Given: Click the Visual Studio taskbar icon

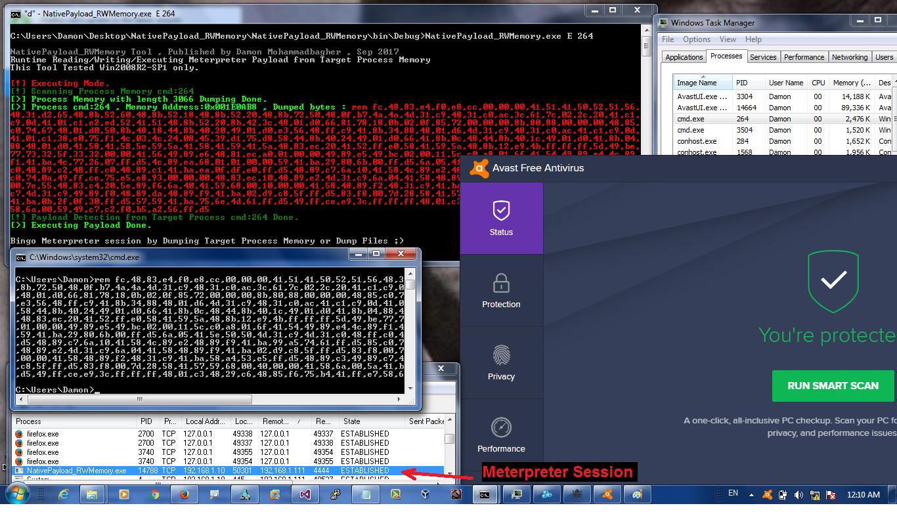Looking at the screenshot, I should click(305, 494).
